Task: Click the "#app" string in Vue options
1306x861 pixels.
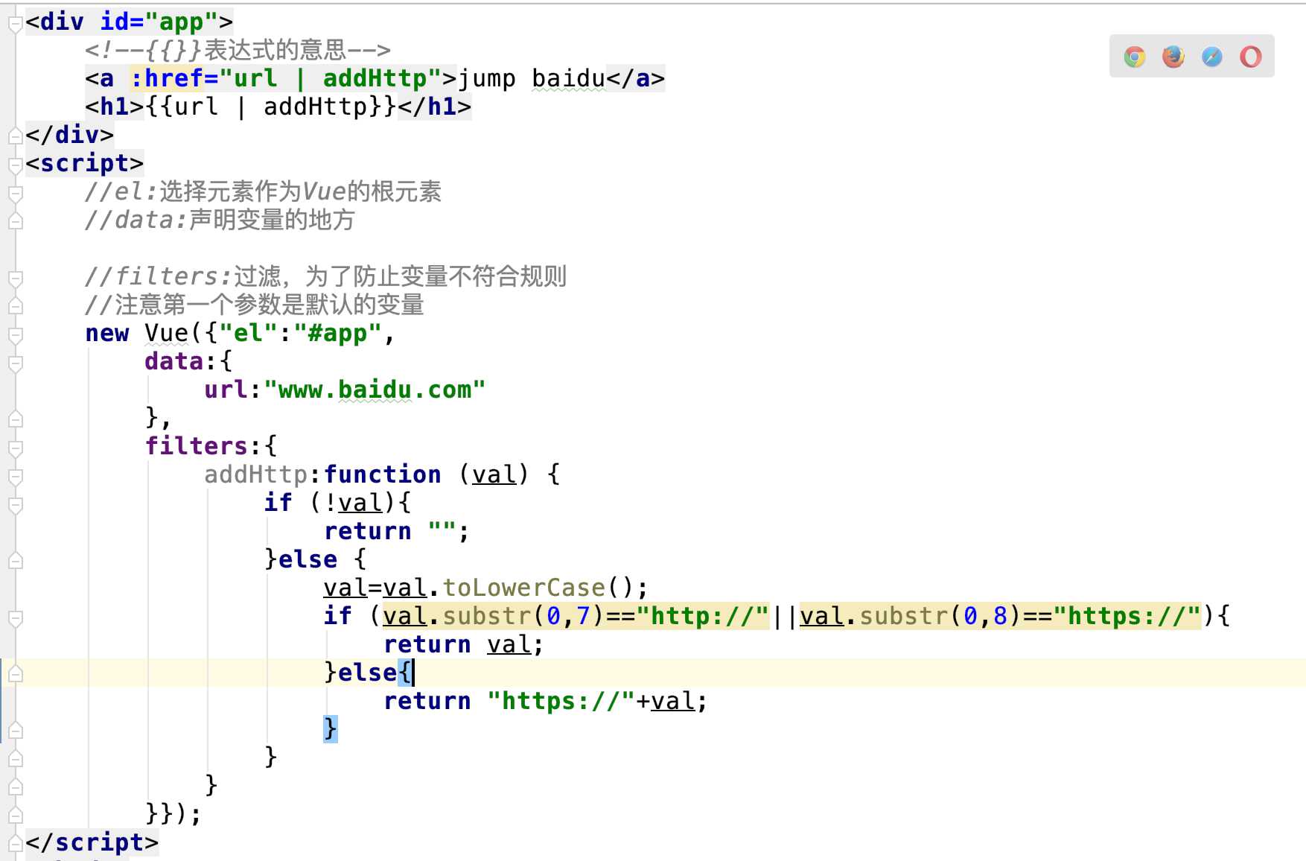Action: coord(337,333)
